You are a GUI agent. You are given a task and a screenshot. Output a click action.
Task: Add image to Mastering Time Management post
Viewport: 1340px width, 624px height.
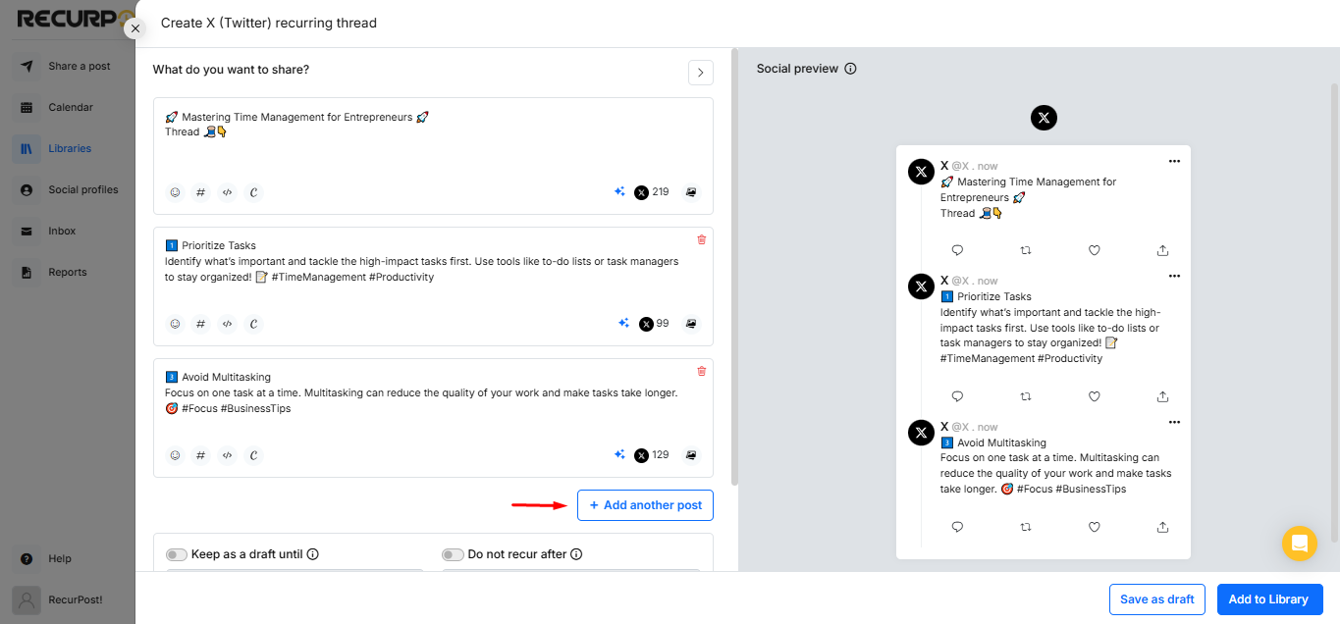click(691, 192)
